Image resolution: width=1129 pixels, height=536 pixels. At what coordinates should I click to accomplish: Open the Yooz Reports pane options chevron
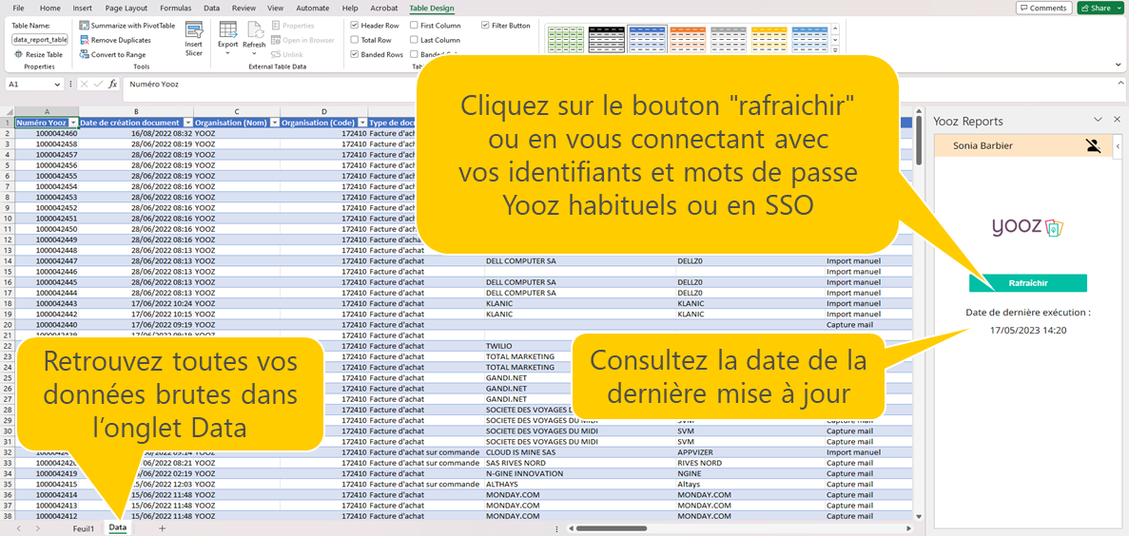click(1098, 120)
